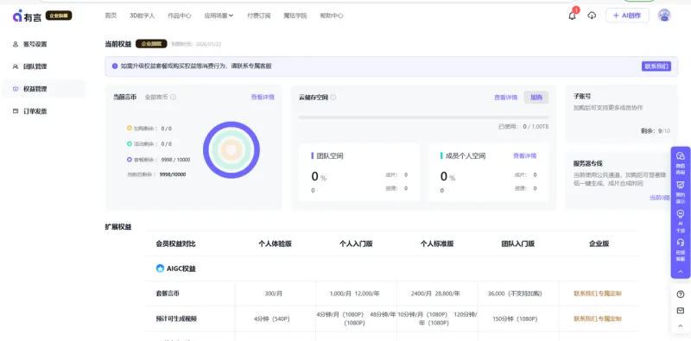Click the 企业旗舰 badge beside 当前权益
691x341 pixels.
pos(151,44)
